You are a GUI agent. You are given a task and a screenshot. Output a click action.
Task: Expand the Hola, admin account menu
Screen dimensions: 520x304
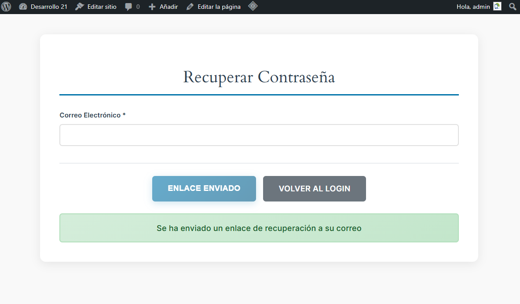(x=473, y=7)
